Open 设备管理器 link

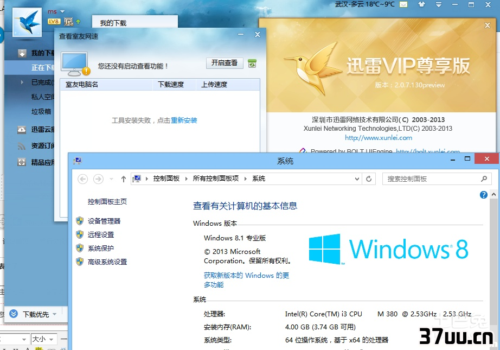pos(104,221)
